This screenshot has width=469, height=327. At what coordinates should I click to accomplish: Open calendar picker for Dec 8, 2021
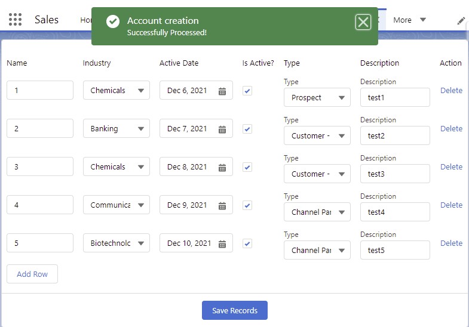pos(222,168)
